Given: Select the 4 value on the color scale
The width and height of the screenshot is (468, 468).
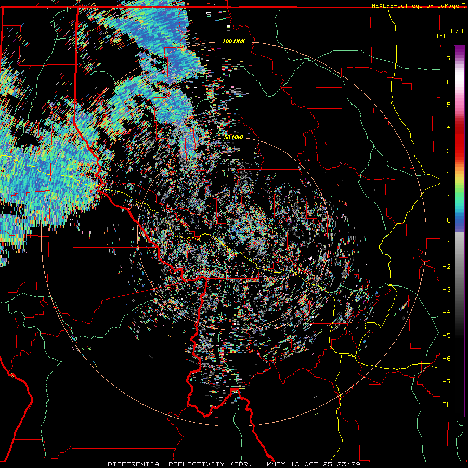Looking at the screenshot, I should (449, 128).
